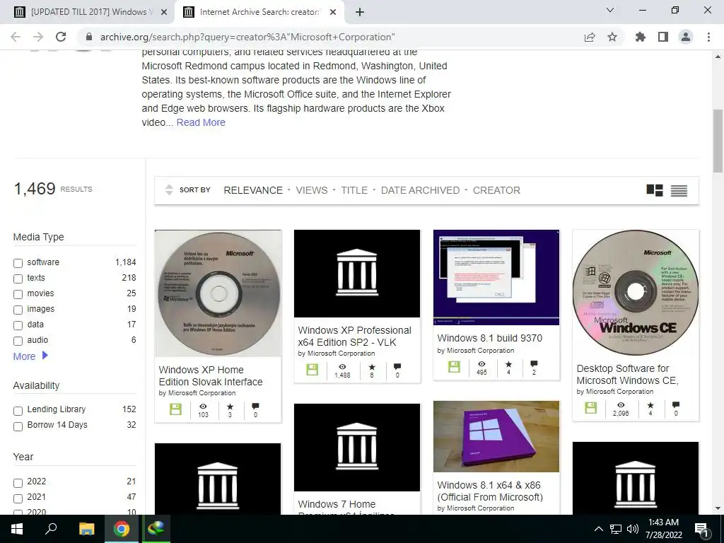Reload the current page
Viewport: 724px width, 543px height.
(x=61, y=37)
